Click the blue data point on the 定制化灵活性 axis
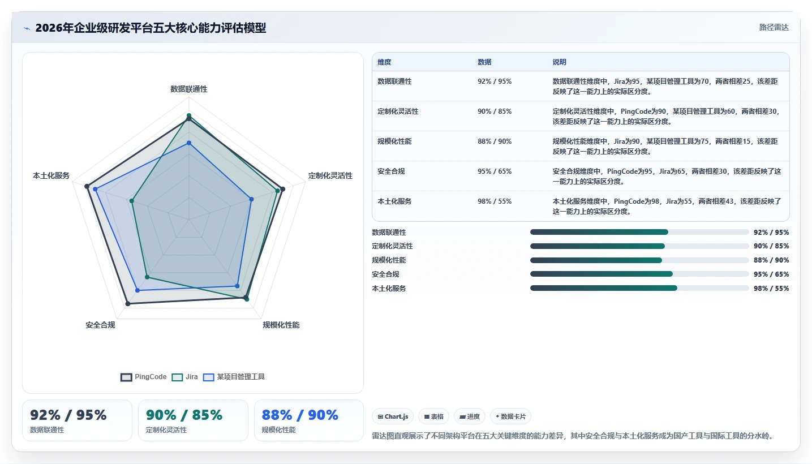This screenshot has width=812, height=464. tap(251, 199)
